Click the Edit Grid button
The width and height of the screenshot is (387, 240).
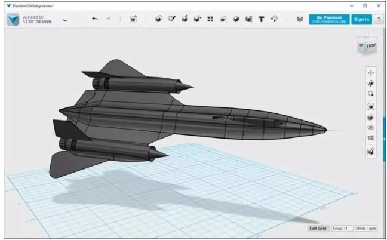[318, 229]
